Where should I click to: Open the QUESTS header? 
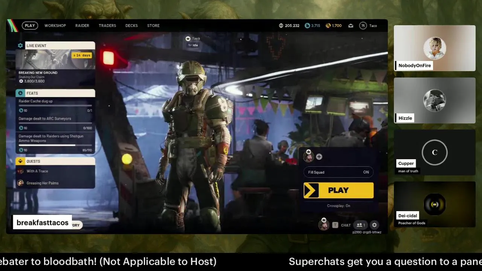pos(55,161)
